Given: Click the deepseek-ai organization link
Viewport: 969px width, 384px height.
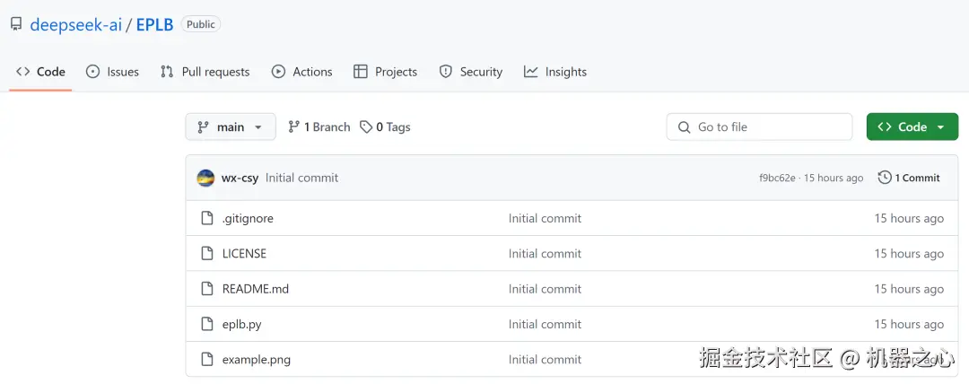Looking at the screenshot, I should (77, 24).
